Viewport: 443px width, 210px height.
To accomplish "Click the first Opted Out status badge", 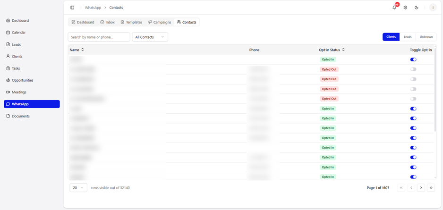I will click(x=329, y=69).
